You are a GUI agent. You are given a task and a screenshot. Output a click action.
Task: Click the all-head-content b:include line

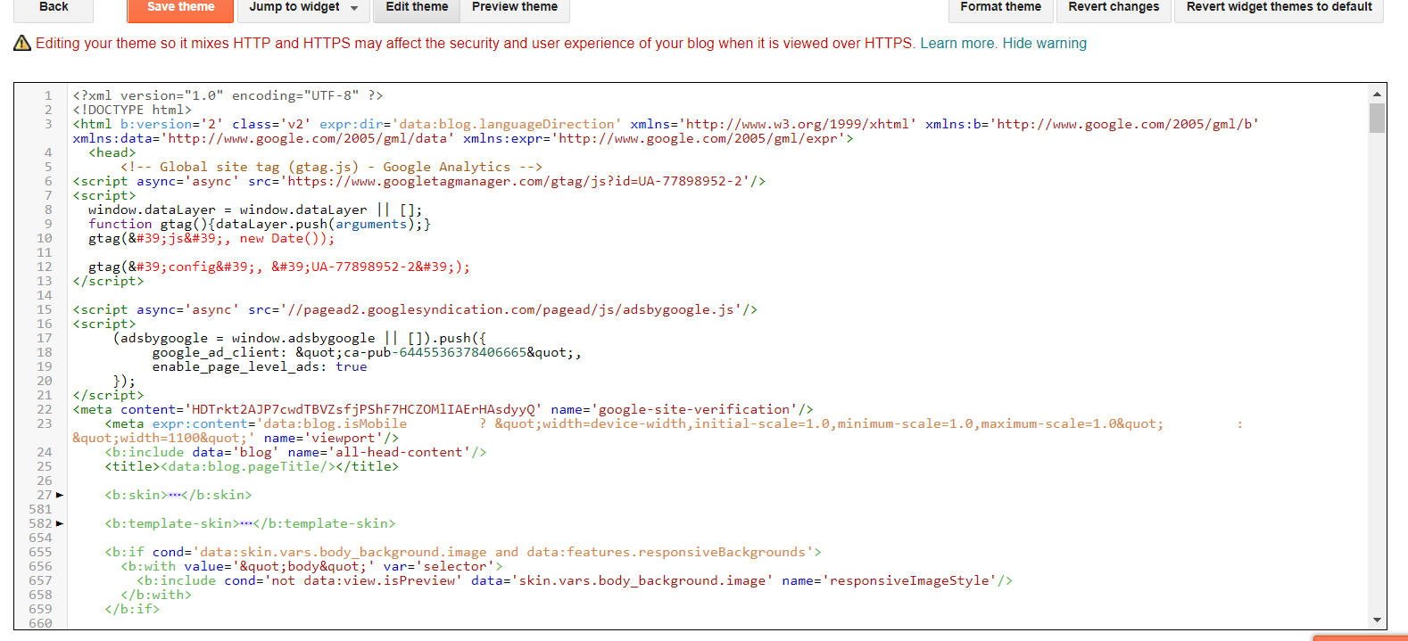pyautogui.click(x=295, y=452)
